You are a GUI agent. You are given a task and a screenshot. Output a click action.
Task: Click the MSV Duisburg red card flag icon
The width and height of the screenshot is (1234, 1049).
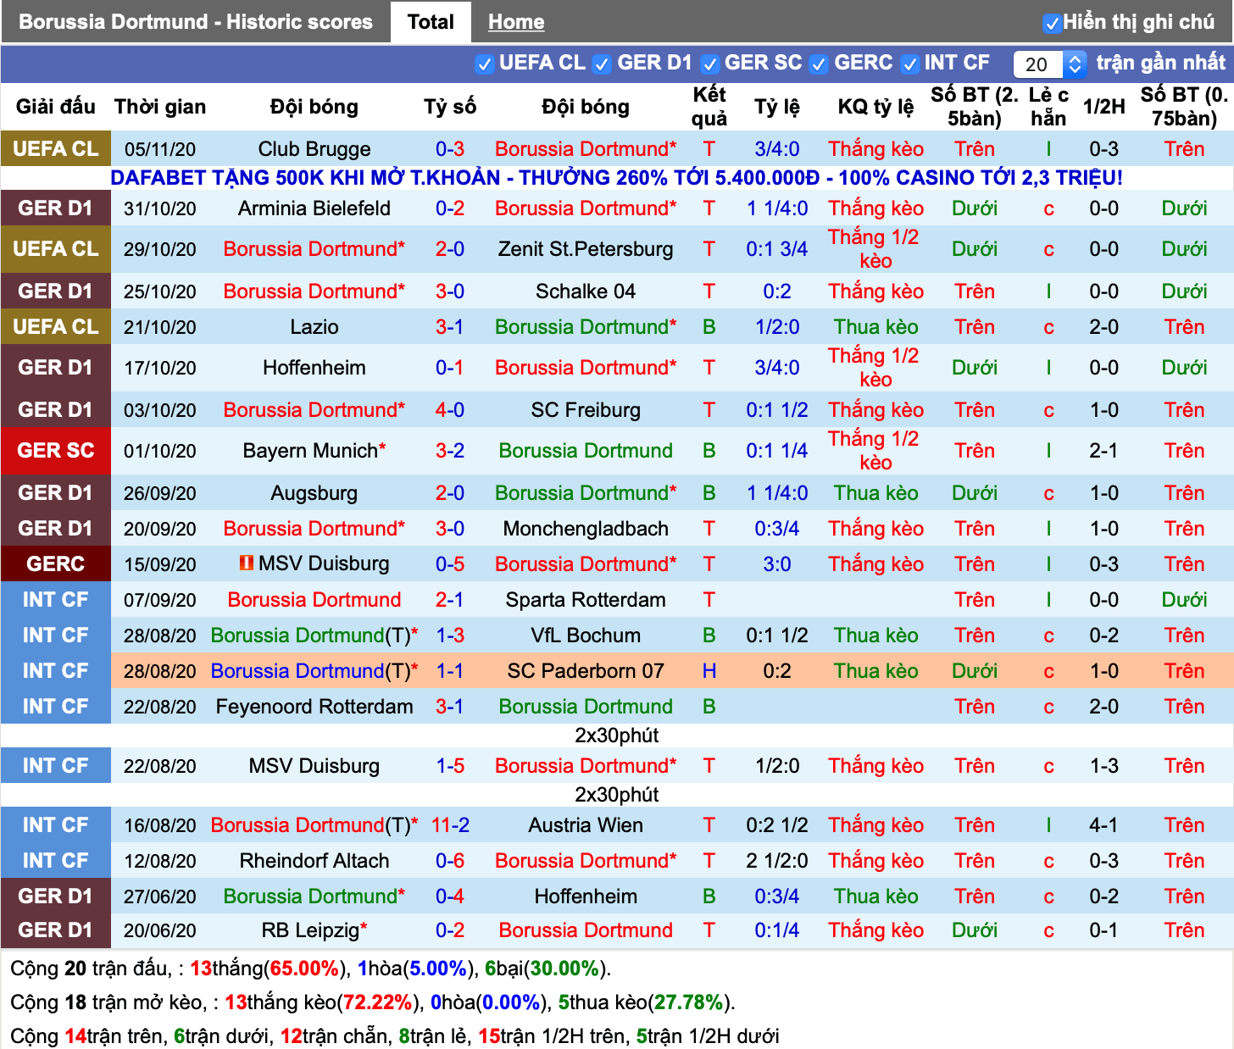(x=247, y=563)
